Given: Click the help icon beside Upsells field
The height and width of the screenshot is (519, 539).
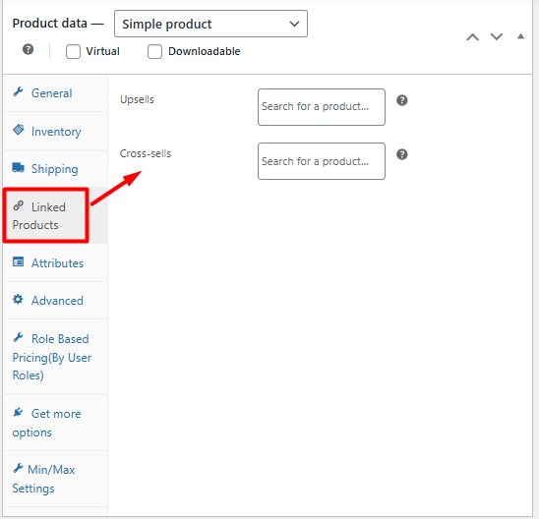Looking at the screenshot, I should tap(402, 100).
